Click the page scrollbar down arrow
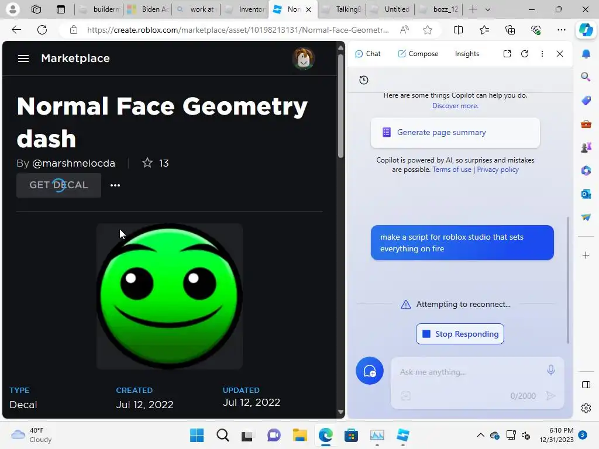 (x=341, y=412)
